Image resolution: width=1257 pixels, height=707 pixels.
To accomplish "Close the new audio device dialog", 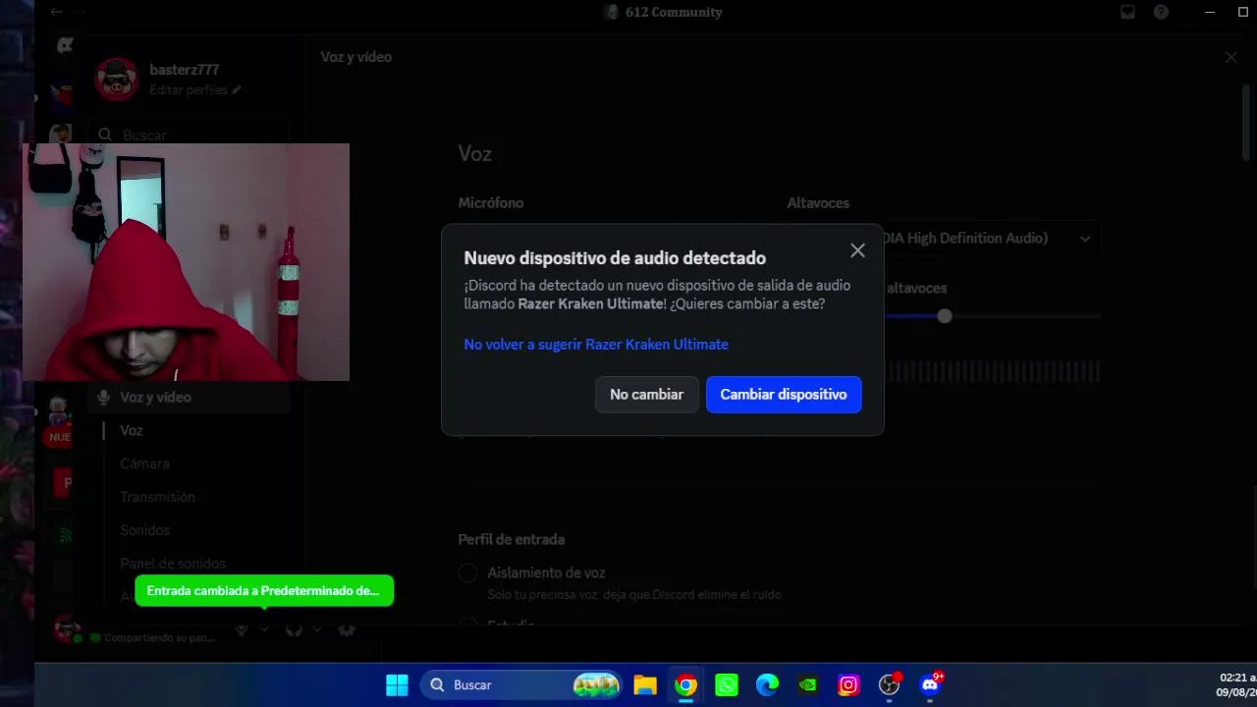I will click(857, 251).
